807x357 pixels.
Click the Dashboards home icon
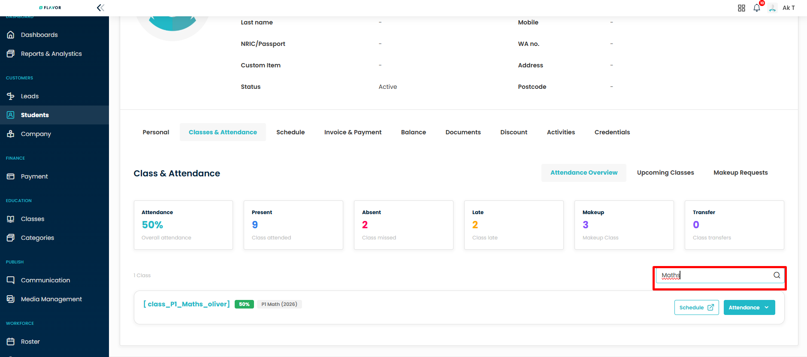[x=11, y=35]
